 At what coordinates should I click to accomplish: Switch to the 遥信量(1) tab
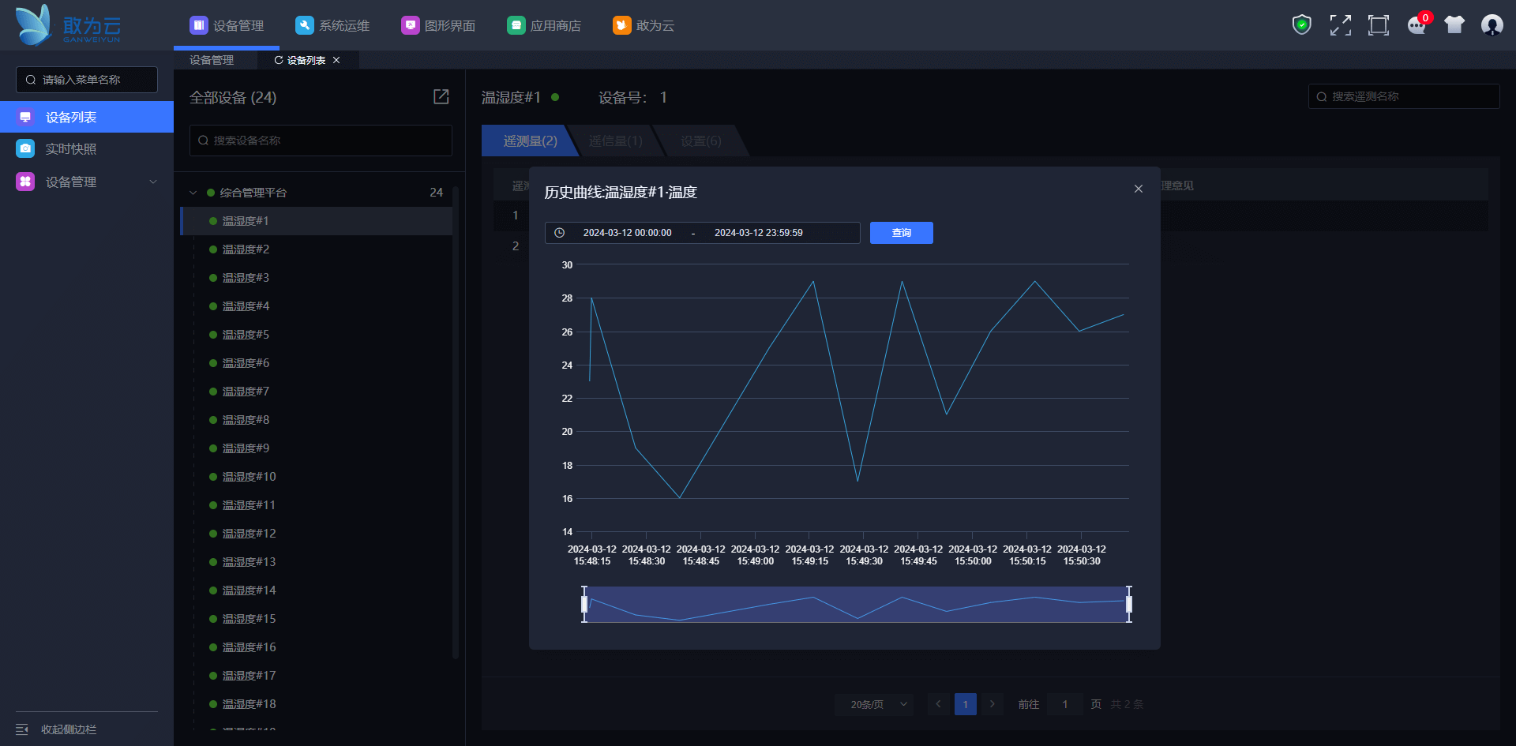616,141
